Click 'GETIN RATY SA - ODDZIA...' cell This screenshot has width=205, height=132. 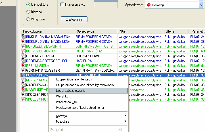point(96,71)
